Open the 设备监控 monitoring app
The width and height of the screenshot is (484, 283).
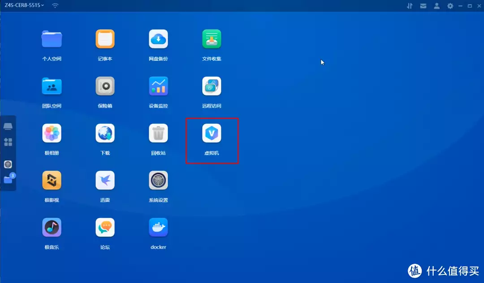[158, 86]
